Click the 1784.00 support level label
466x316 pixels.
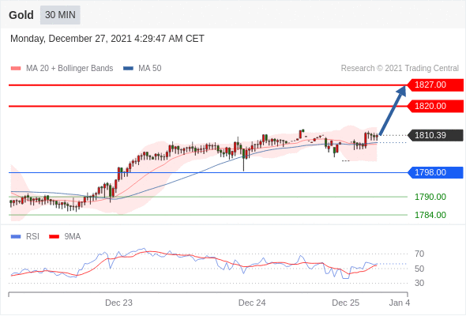click(430, 215)
